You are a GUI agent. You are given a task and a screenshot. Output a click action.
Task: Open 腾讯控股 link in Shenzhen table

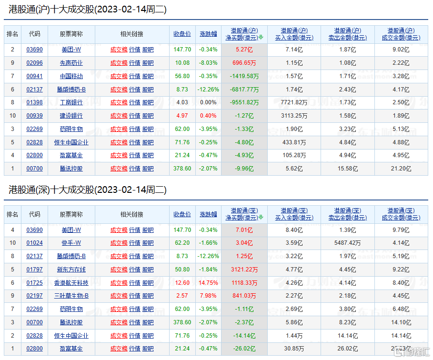[71, 322]
